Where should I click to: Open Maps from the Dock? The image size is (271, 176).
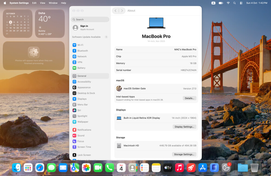click(x=75, y=168)
